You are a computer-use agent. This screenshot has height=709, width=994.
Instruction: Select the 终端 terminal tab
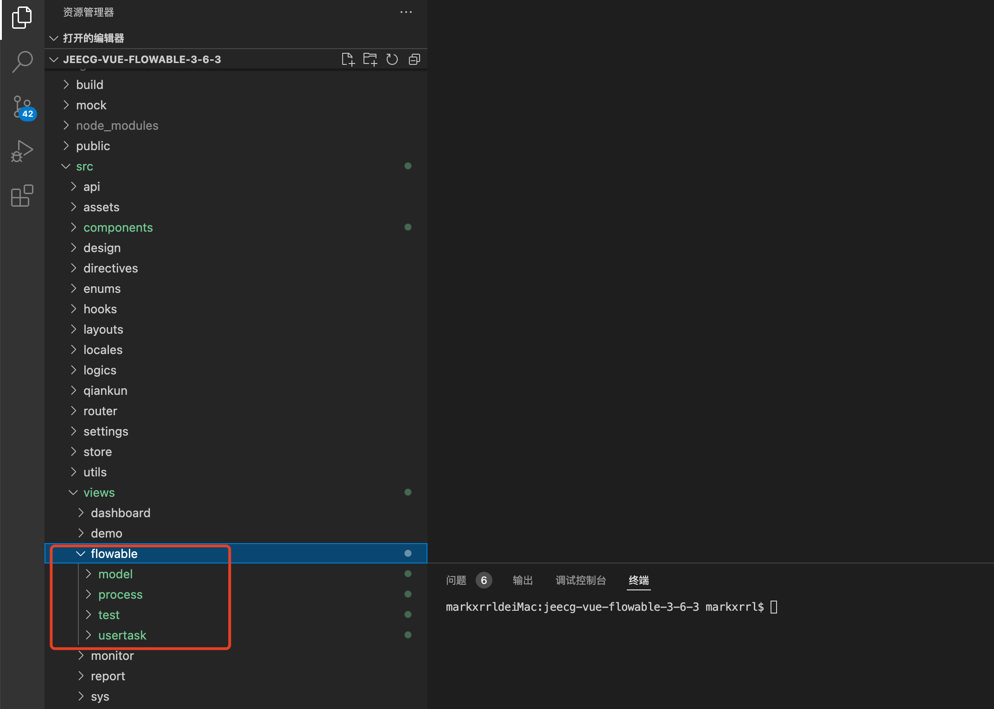click(638, 580)
